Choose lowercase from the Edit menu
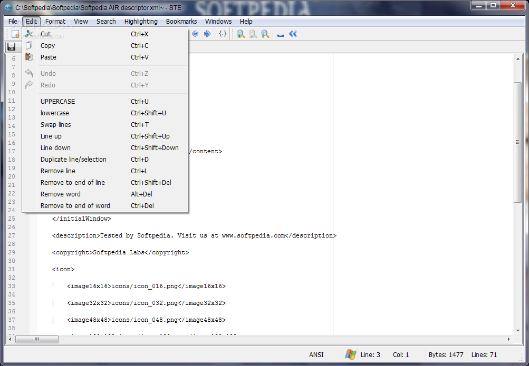 [x=105, y=113]
